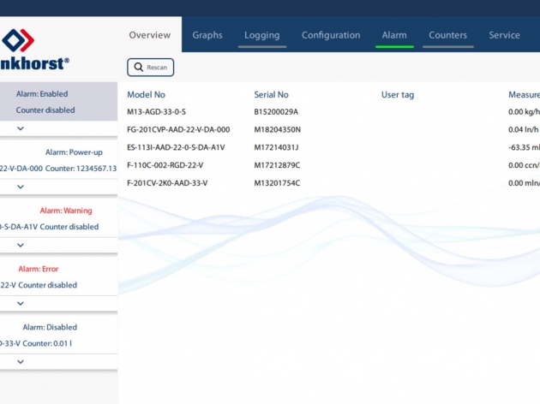Switch to the Graphs tab
The height and width of the screenshot is (404, 540).
tap(207, 35)
